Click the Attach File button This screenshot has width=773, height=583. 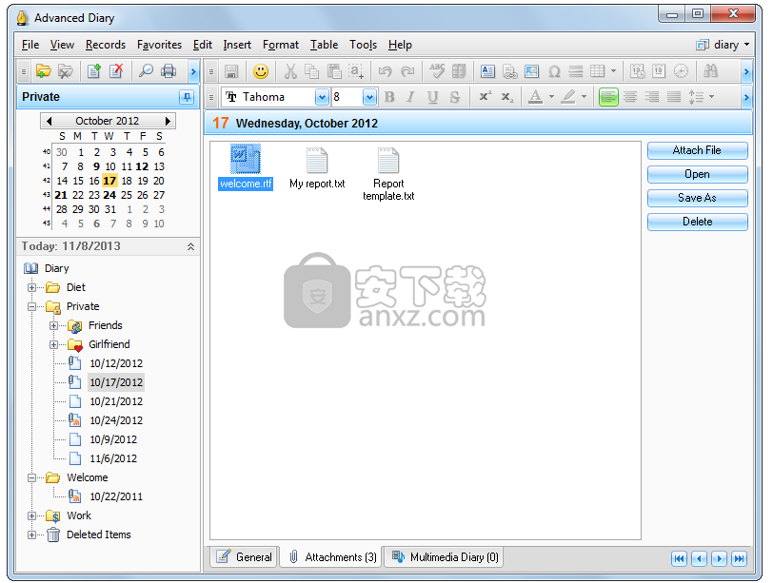tap(697, 150)
